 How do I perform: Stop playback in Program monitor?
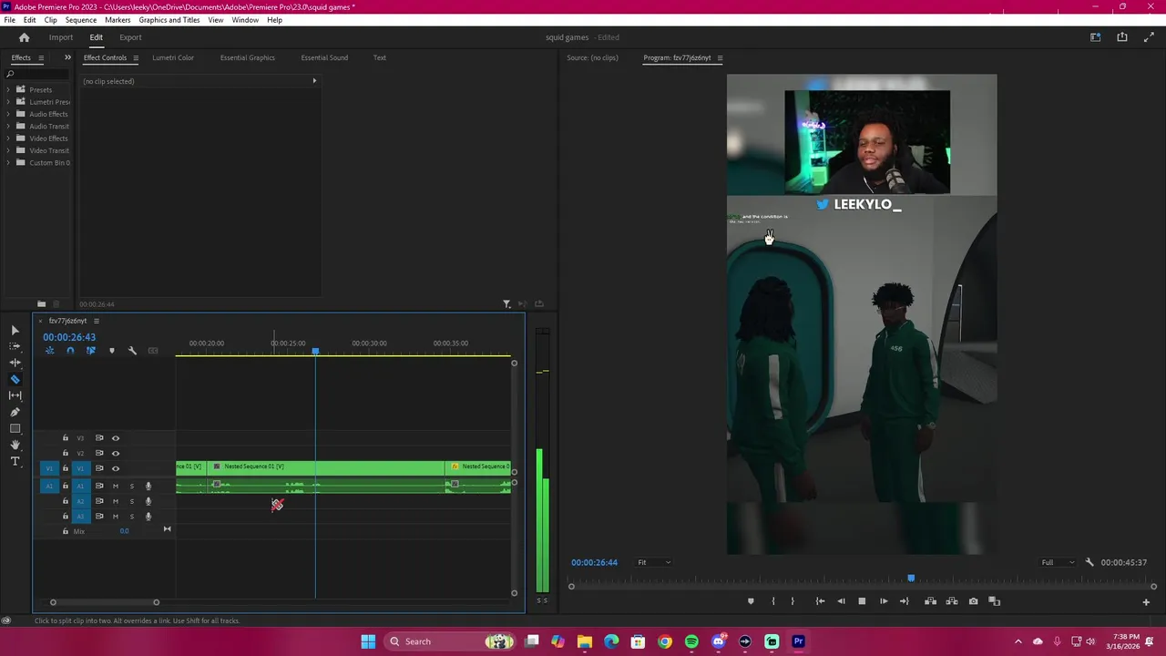(x=862, y=601)
